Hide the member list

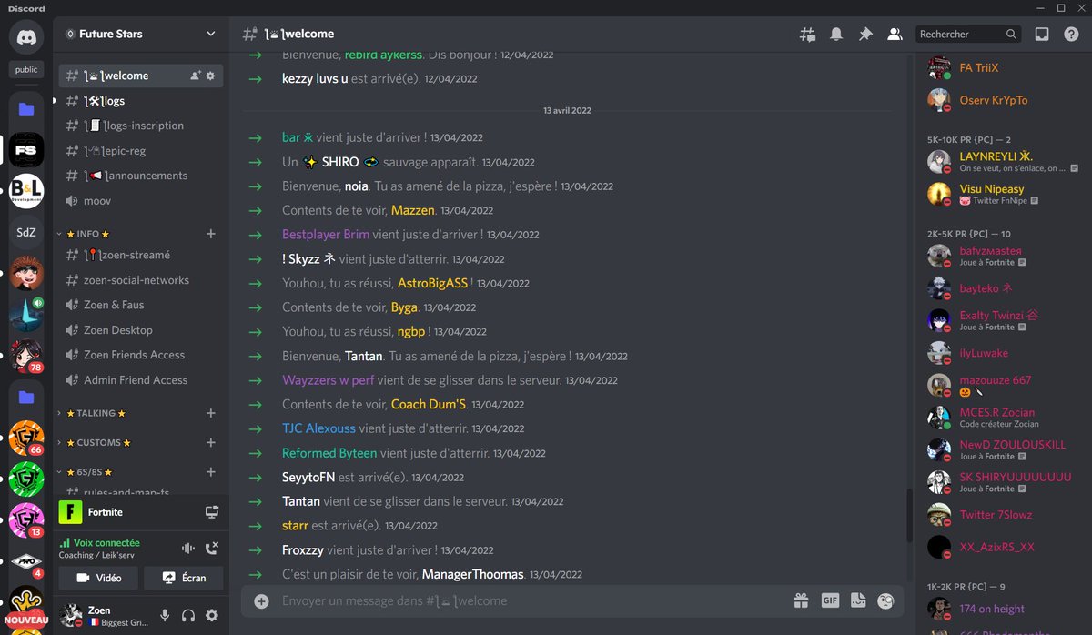(x=895, y=34)
